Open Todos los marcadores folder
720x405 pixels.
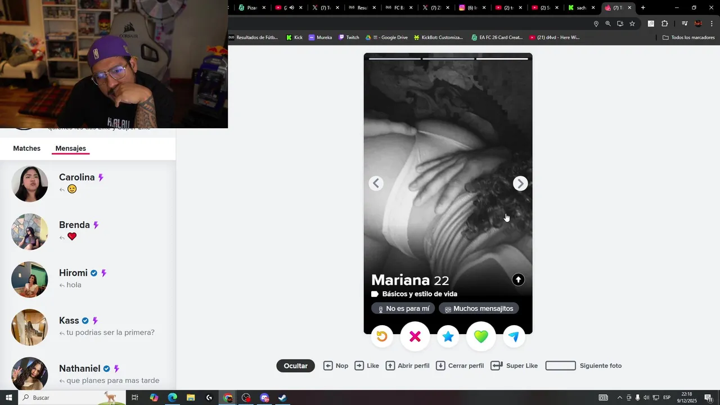(x=688, y=38)
